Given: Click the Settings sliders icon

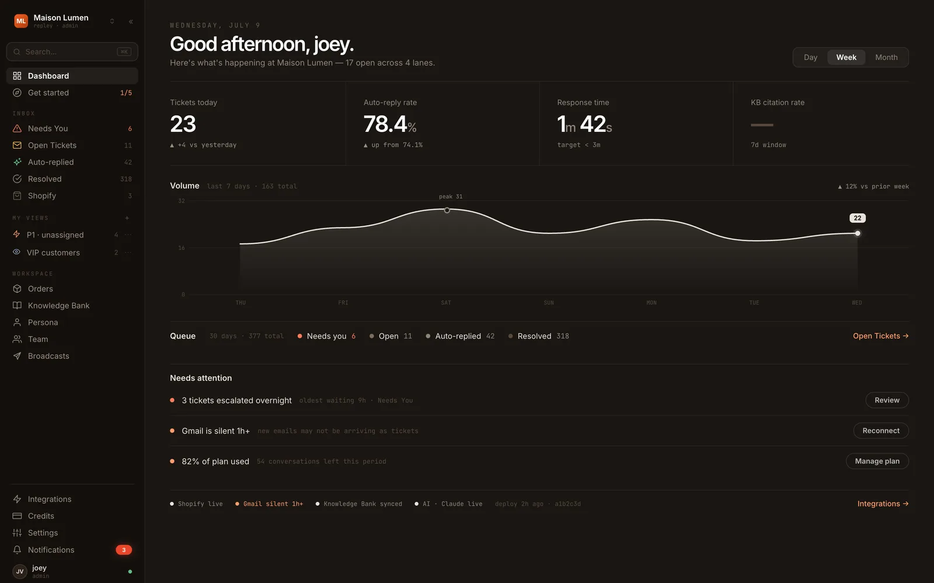Looking at the screenshot, I should point(17,533).
